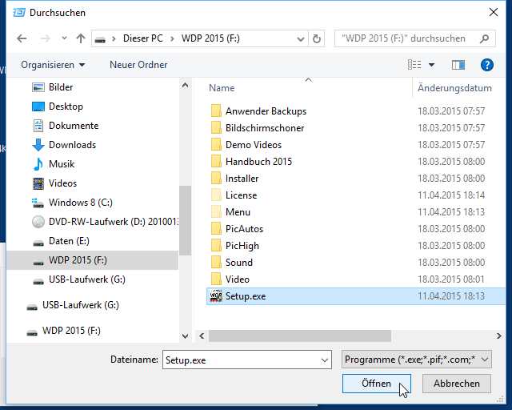The height and width of the screenshot is (410, 512).
Task: Expand the address bar history dropdown
Action: [301, 39]
